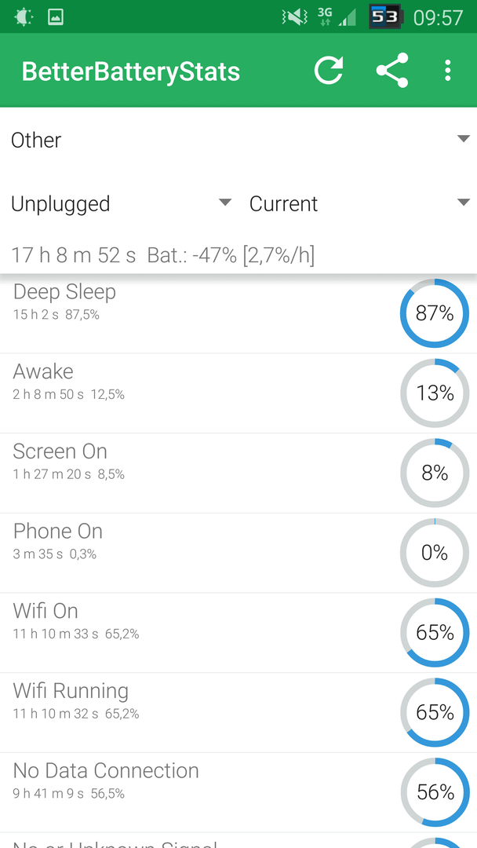Tap the share icon in toolbar
Screen dimensions: 477x848
click(x=392, y=71)
